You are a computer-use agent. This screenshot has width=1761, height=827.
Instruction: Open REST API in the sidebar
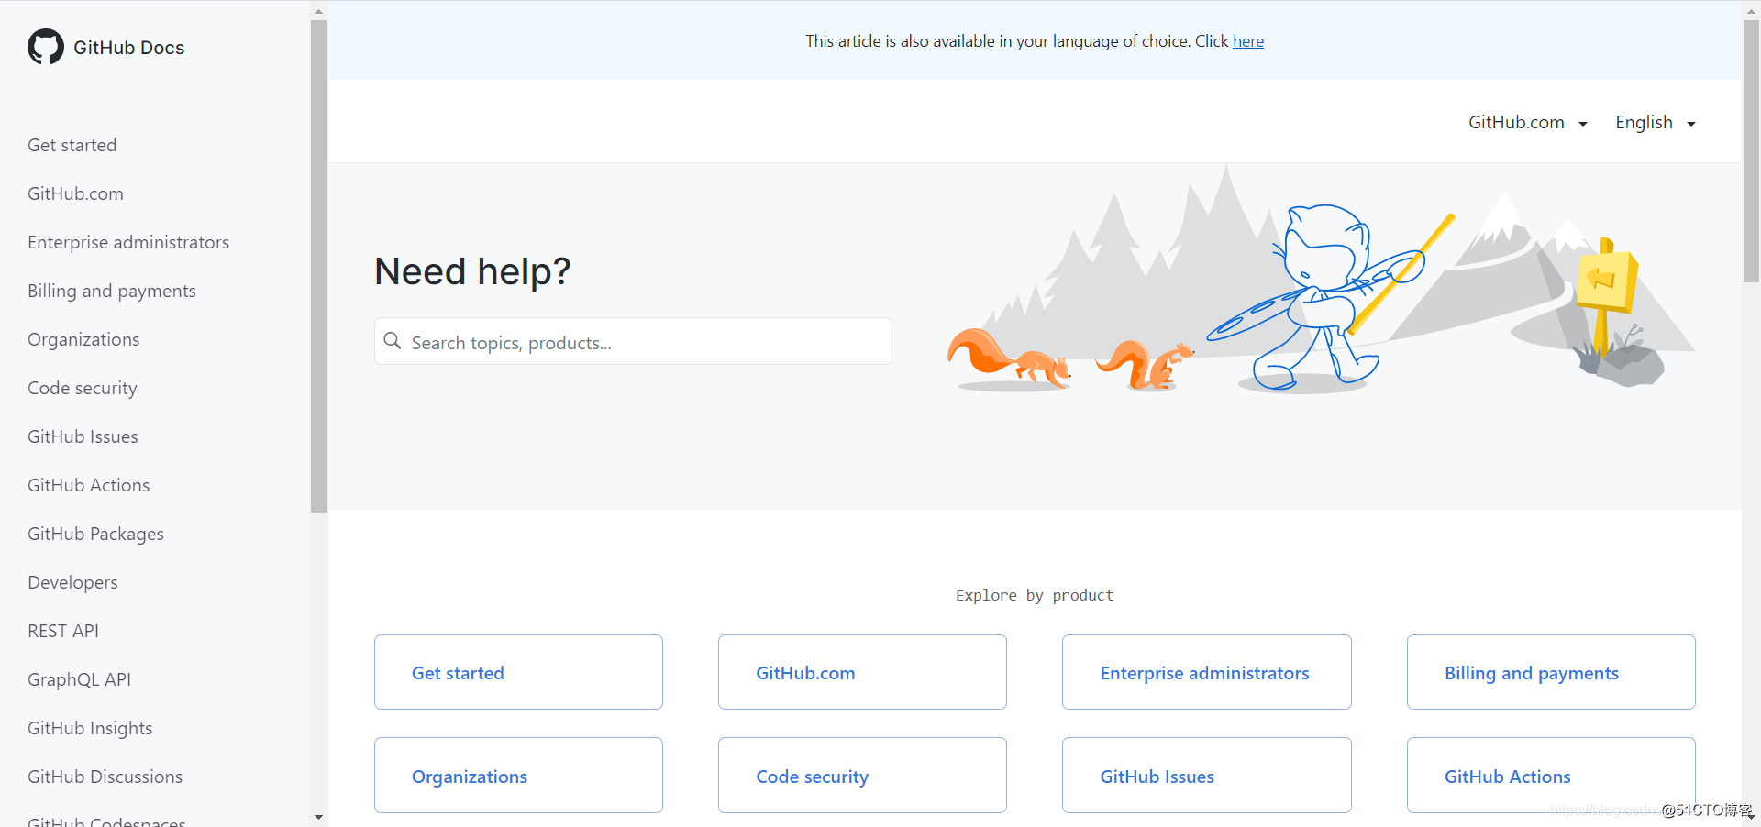click(63, 631)
